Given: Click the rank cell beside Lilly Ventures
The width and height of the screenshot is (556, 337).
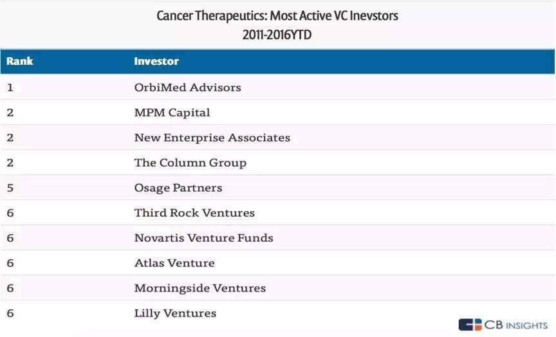Looking at the screenshot, I should [x=10, y=313].
